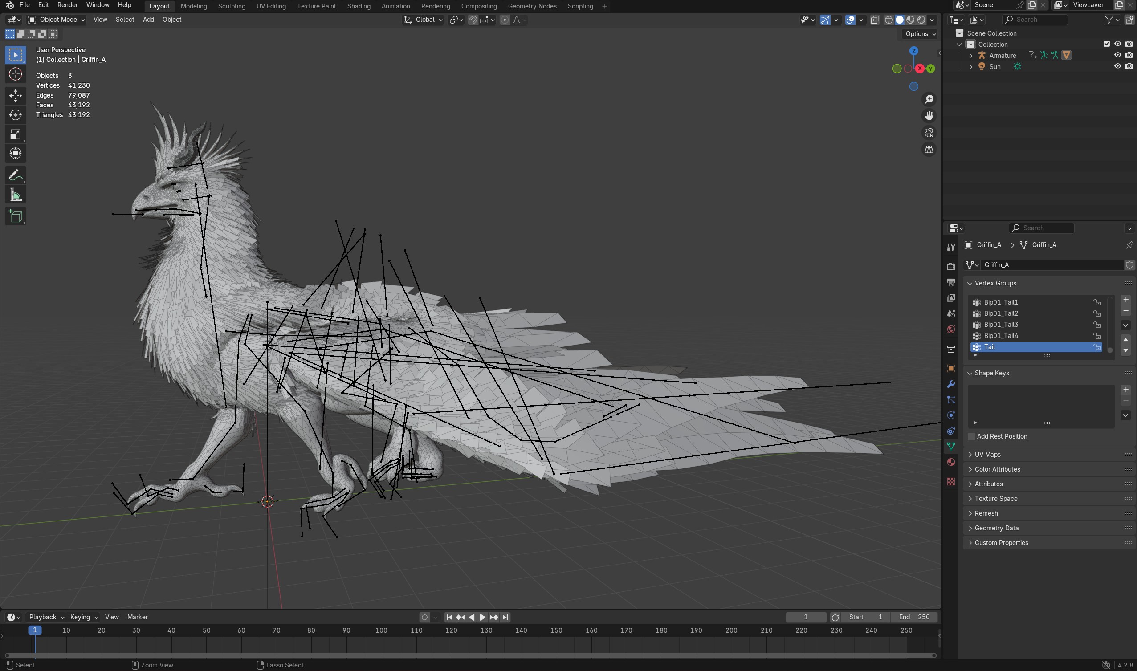The height and width of the screenshot is (671, 1137).
Task: Select the Measure tool
Action: tap(16, 195)
